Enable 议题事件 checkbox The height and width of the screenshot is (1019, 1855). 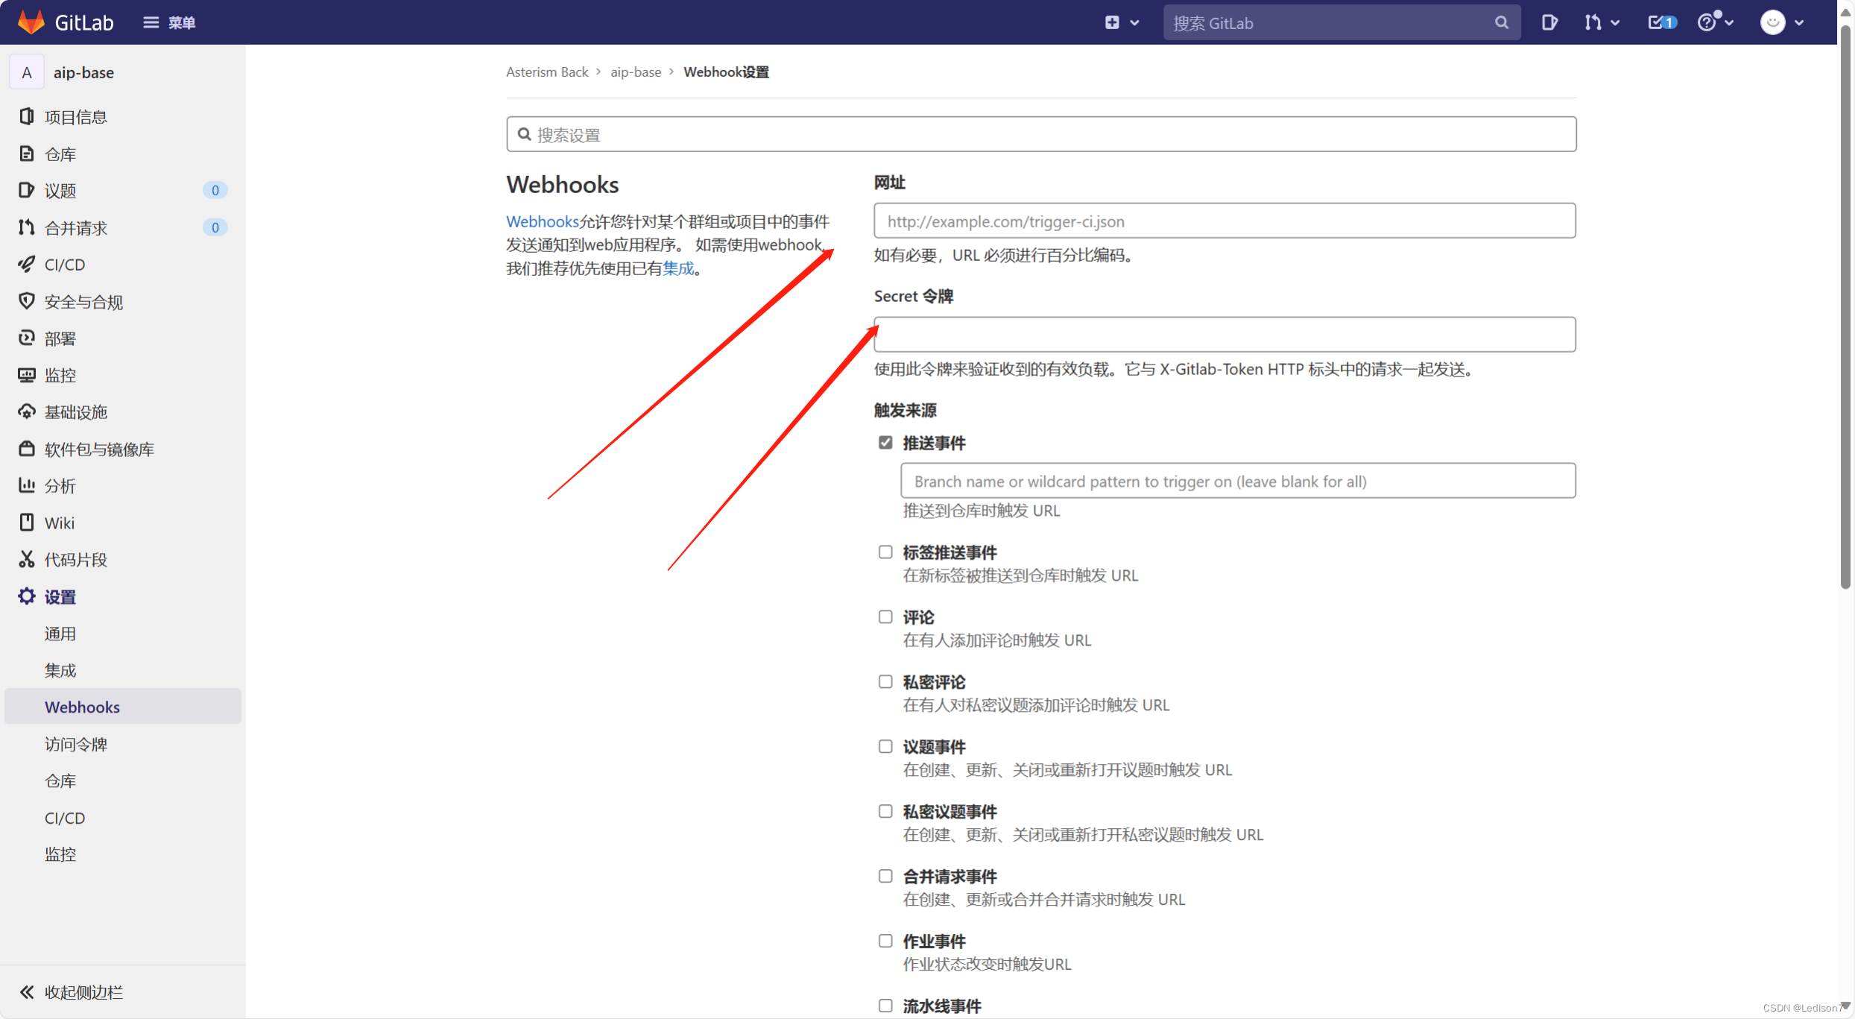885,746
